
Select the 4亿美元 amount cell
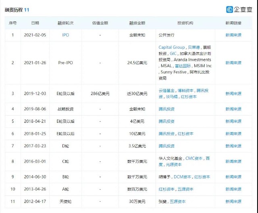137,121
